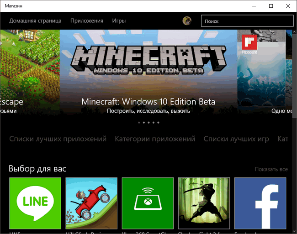Open the Xbox 360 SmartGlass tile
297x234 pixels.
pos(148,203)
